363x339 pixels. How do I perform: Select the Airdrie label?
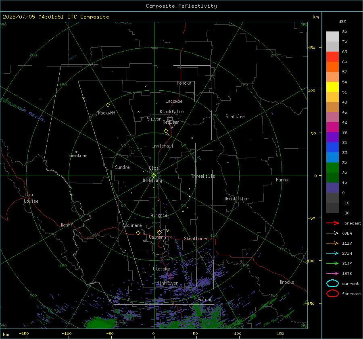[x=159, y=215]
